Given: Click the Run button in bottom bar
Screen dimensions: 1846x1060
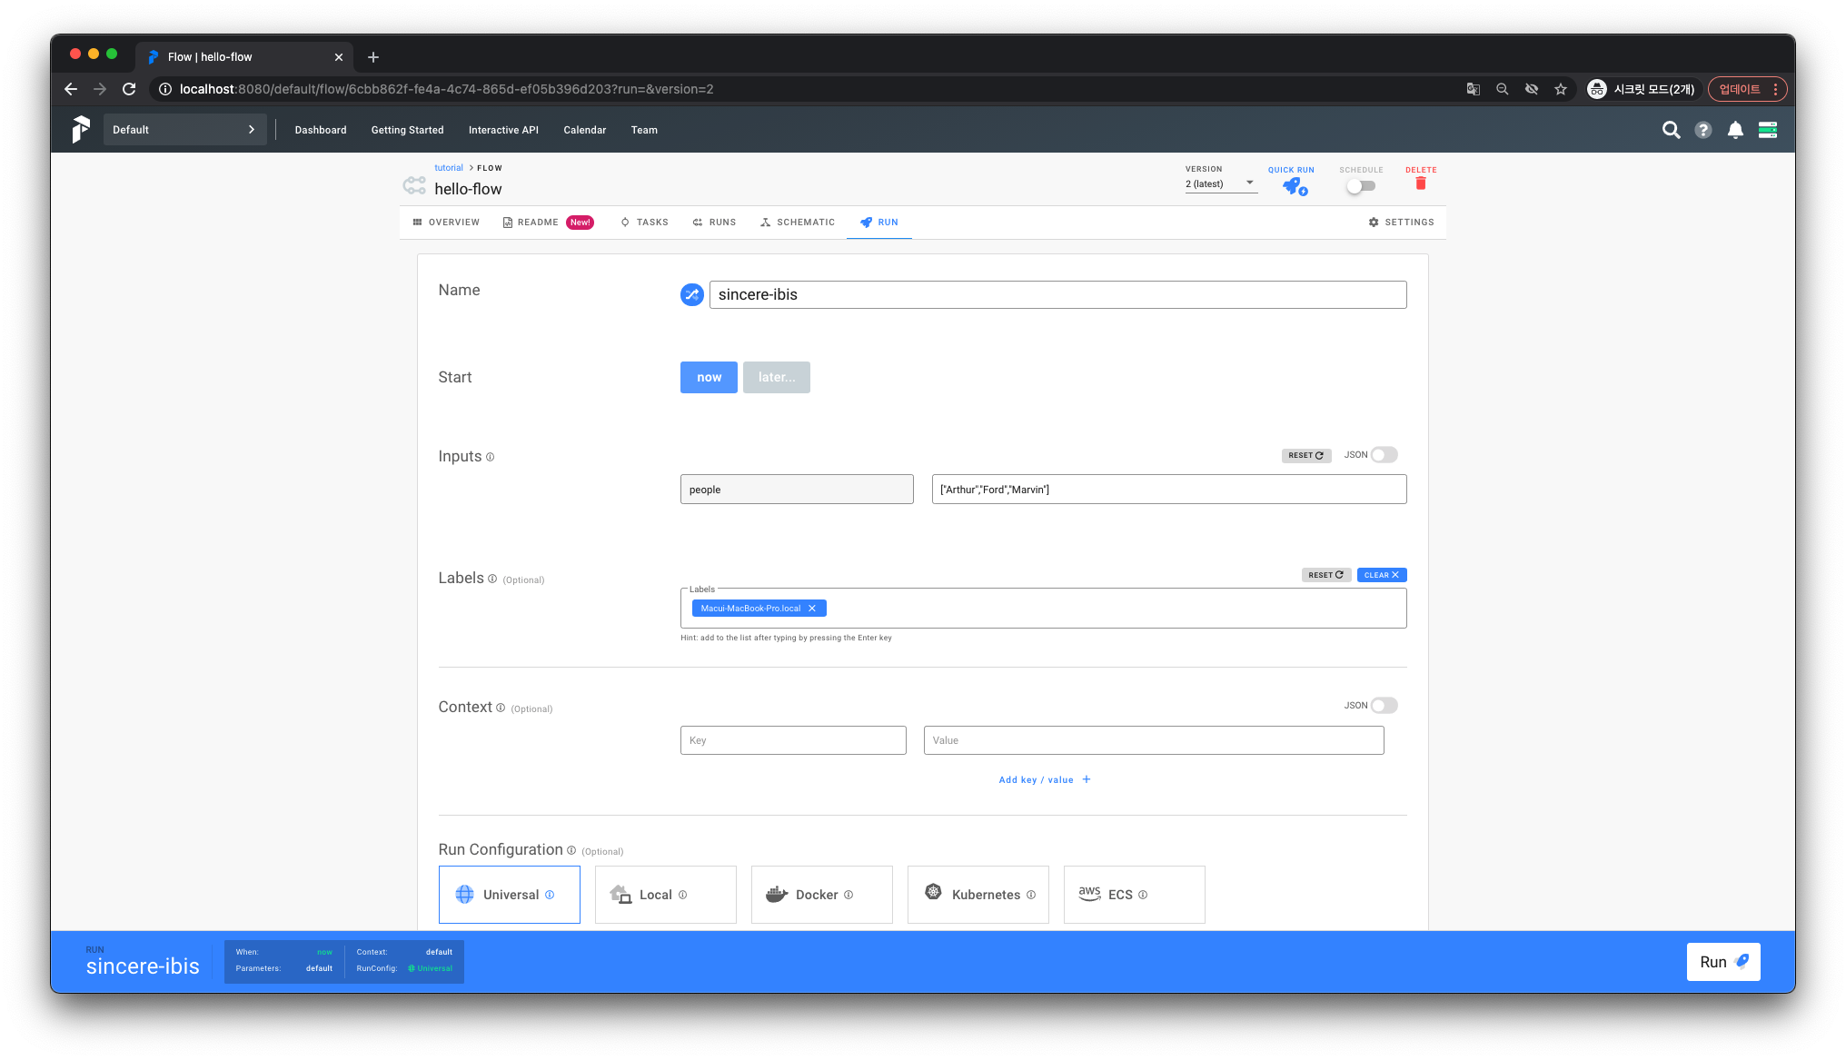Looking at the screenshot, I should pos(1722,962).
